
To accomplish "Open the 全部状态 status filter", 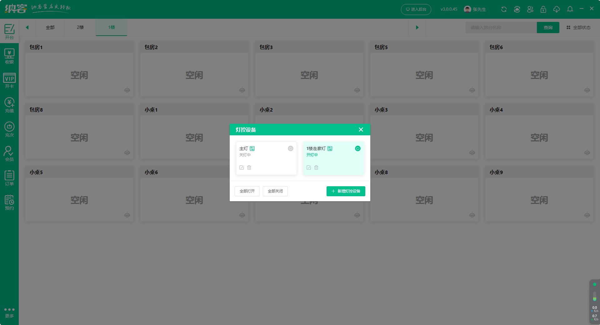I will pos(579,27).
